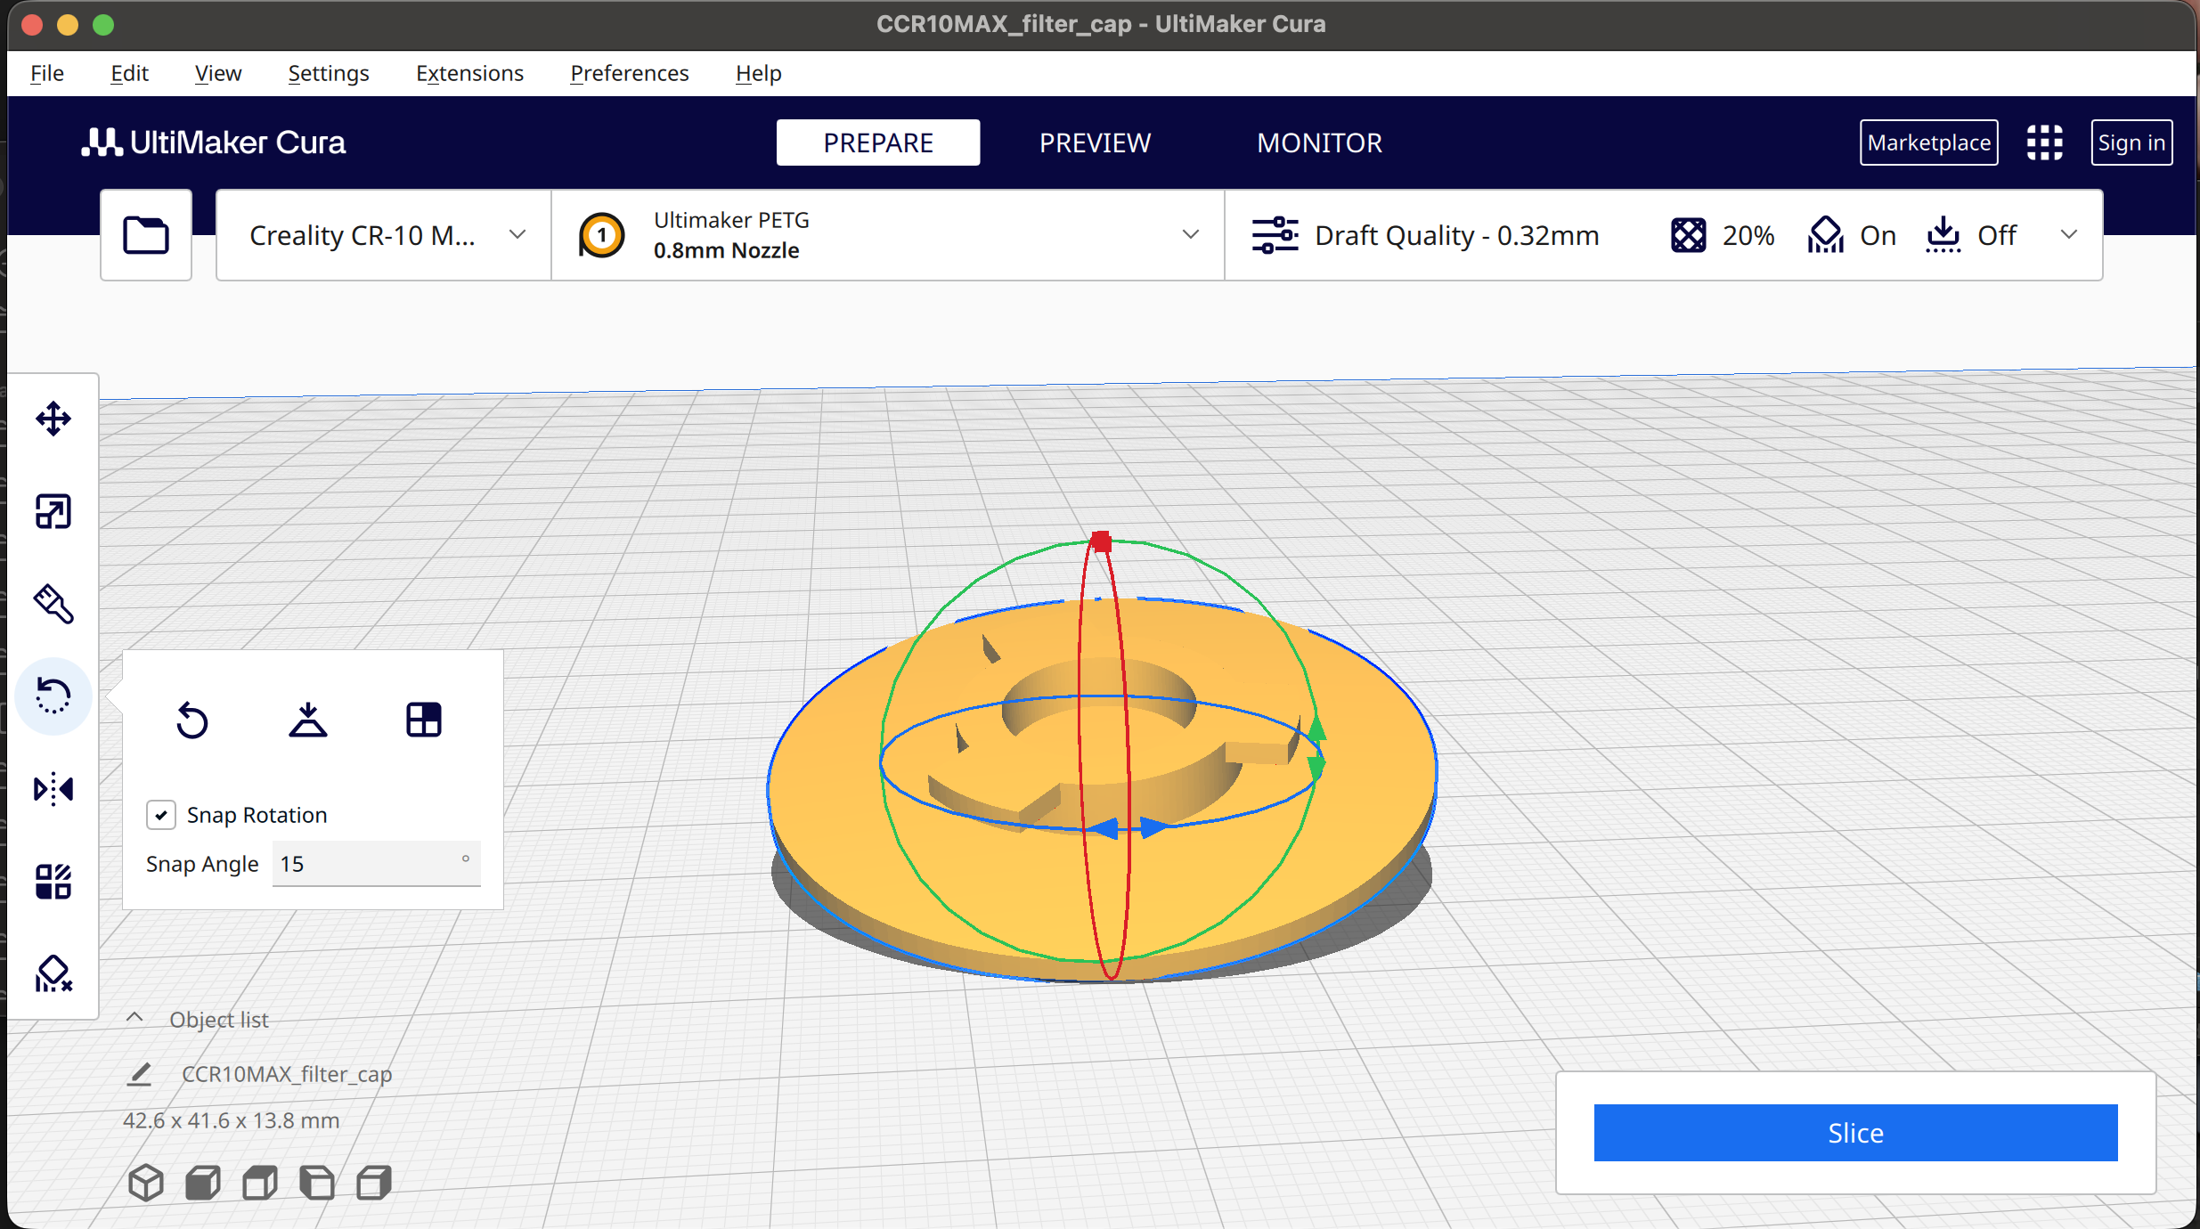This screenshot has width=2200, height=1229.
Task: Open the View menu
Action: (x=218, y=73)
